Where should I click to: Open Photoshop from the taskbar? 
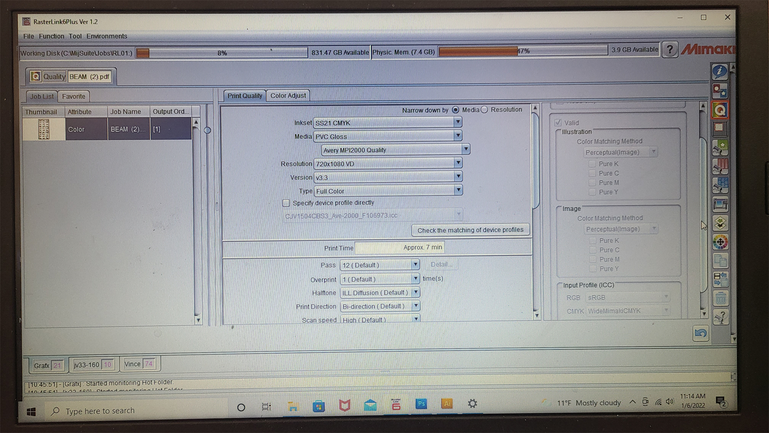(421, 404)
